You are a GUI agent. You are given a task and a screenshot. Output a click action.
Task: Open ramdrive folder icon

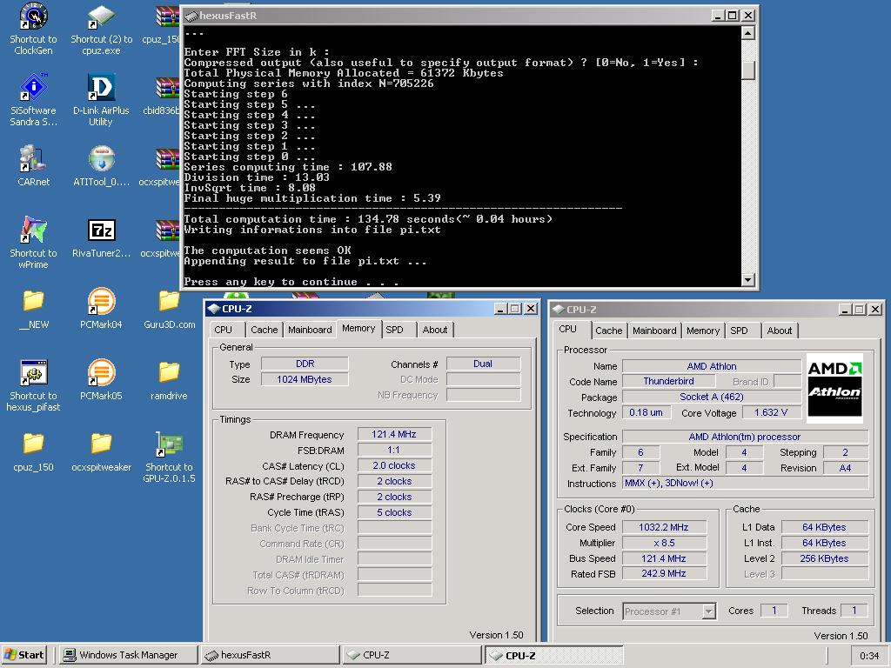click(x=169, y=372)
